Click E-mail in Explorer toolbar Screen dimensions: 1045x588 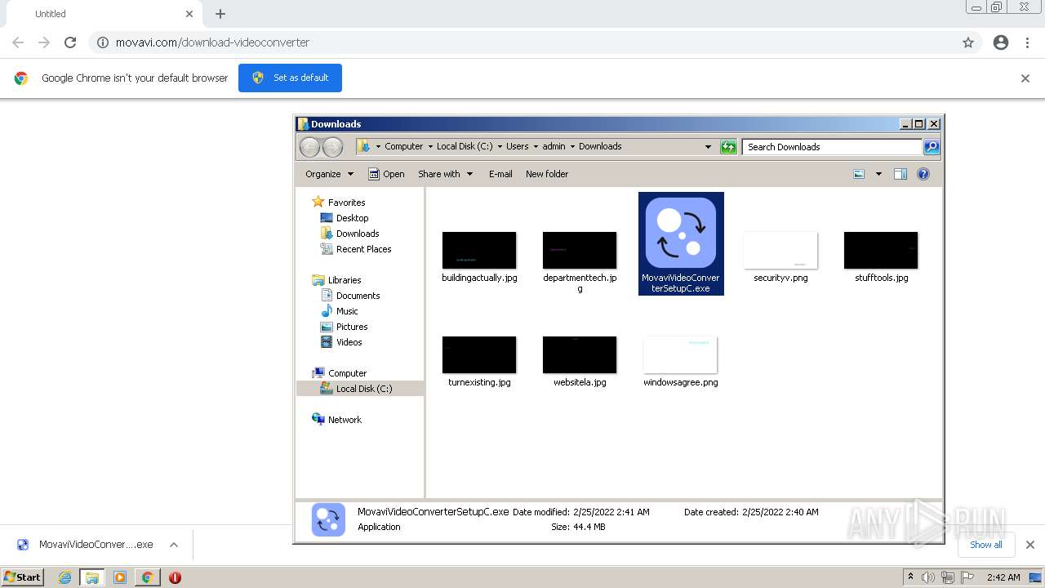tap(500, 174)
